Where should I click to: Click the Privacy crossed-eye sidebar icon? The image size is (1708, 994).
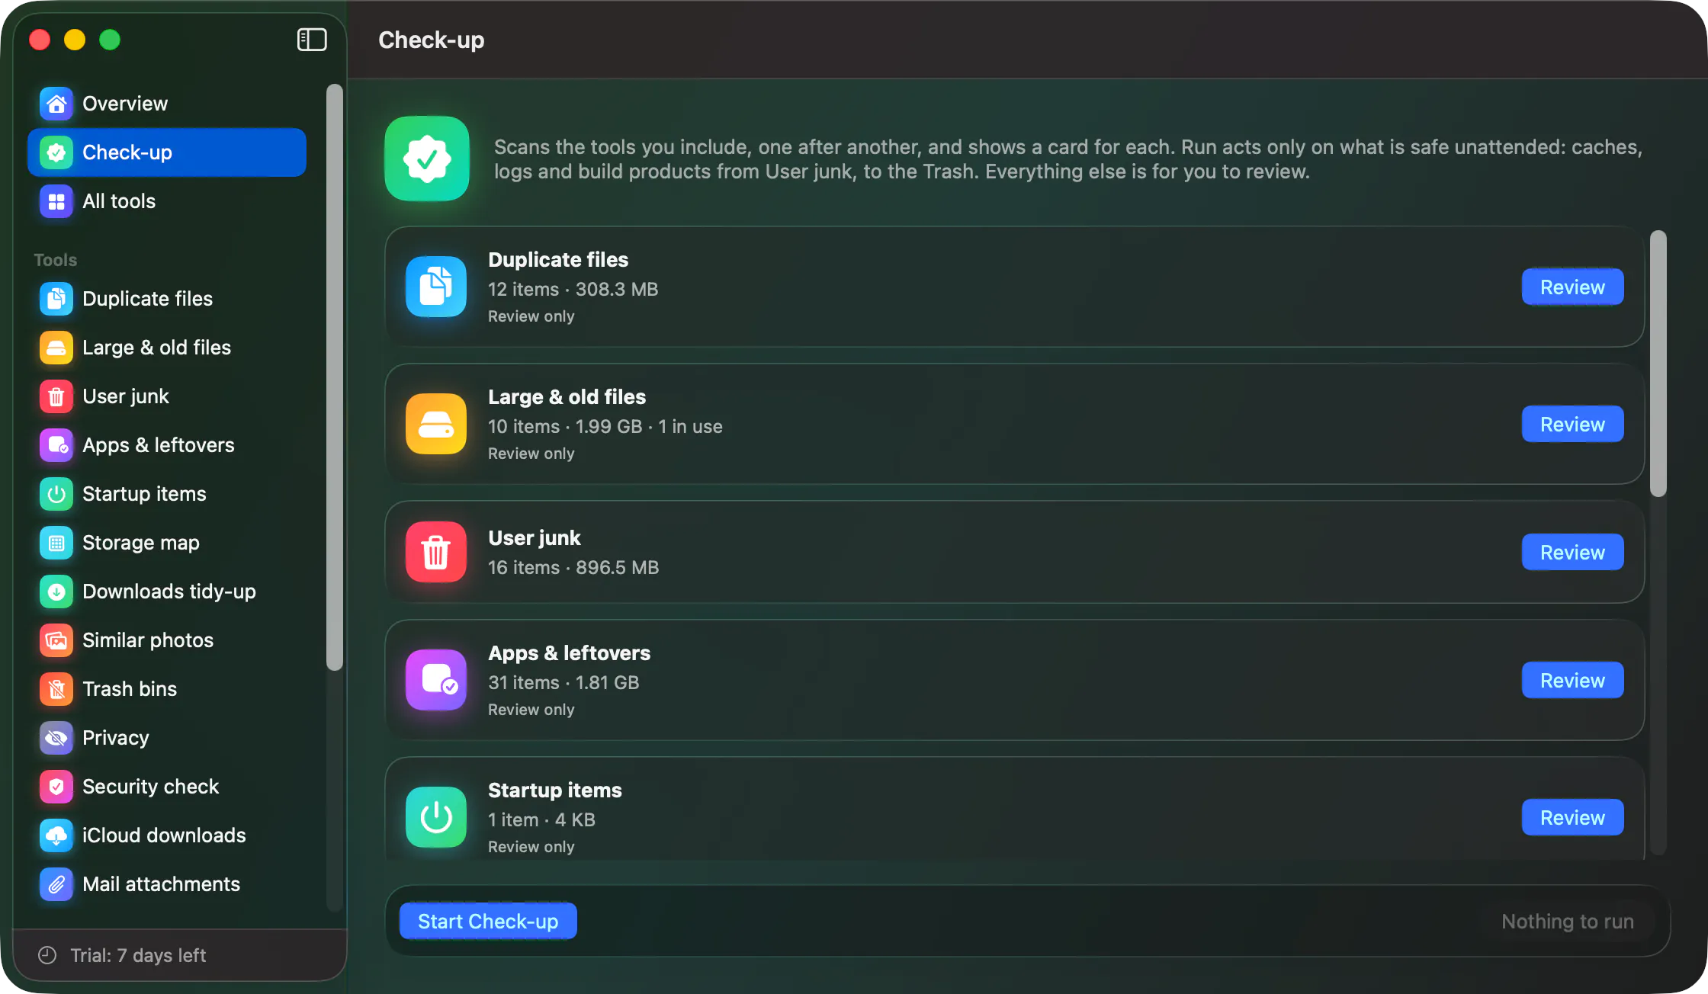point(56,738)
